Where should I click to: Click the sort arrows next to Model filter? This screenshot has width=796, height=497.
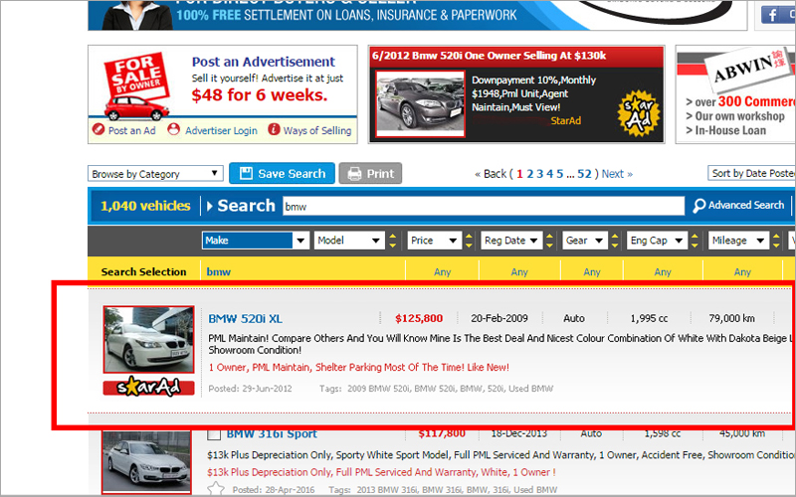392,241
